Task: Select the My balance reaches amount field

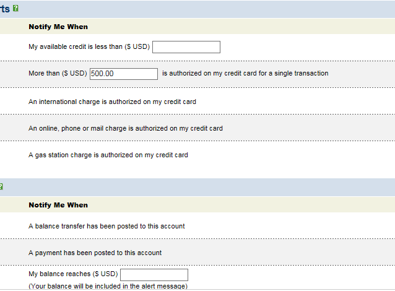Action: [154, 275]
